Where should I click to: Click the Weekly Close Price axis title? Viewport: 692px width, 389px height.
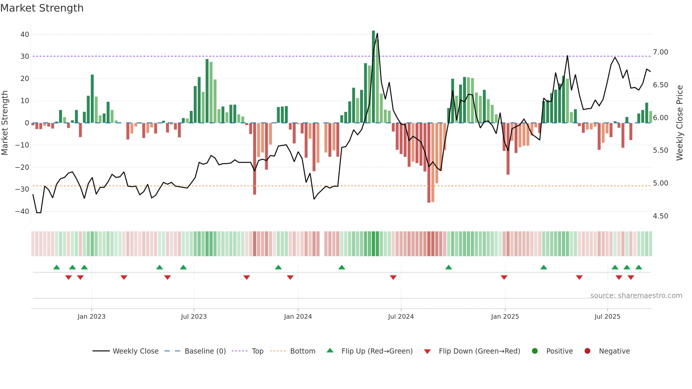pos(680,123)
